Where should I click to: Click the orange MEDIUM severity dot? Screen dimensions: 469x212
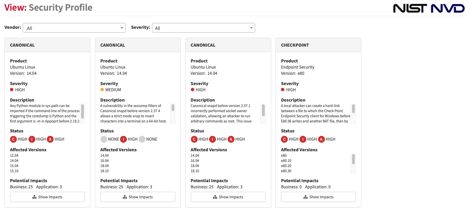coord(102,90)
